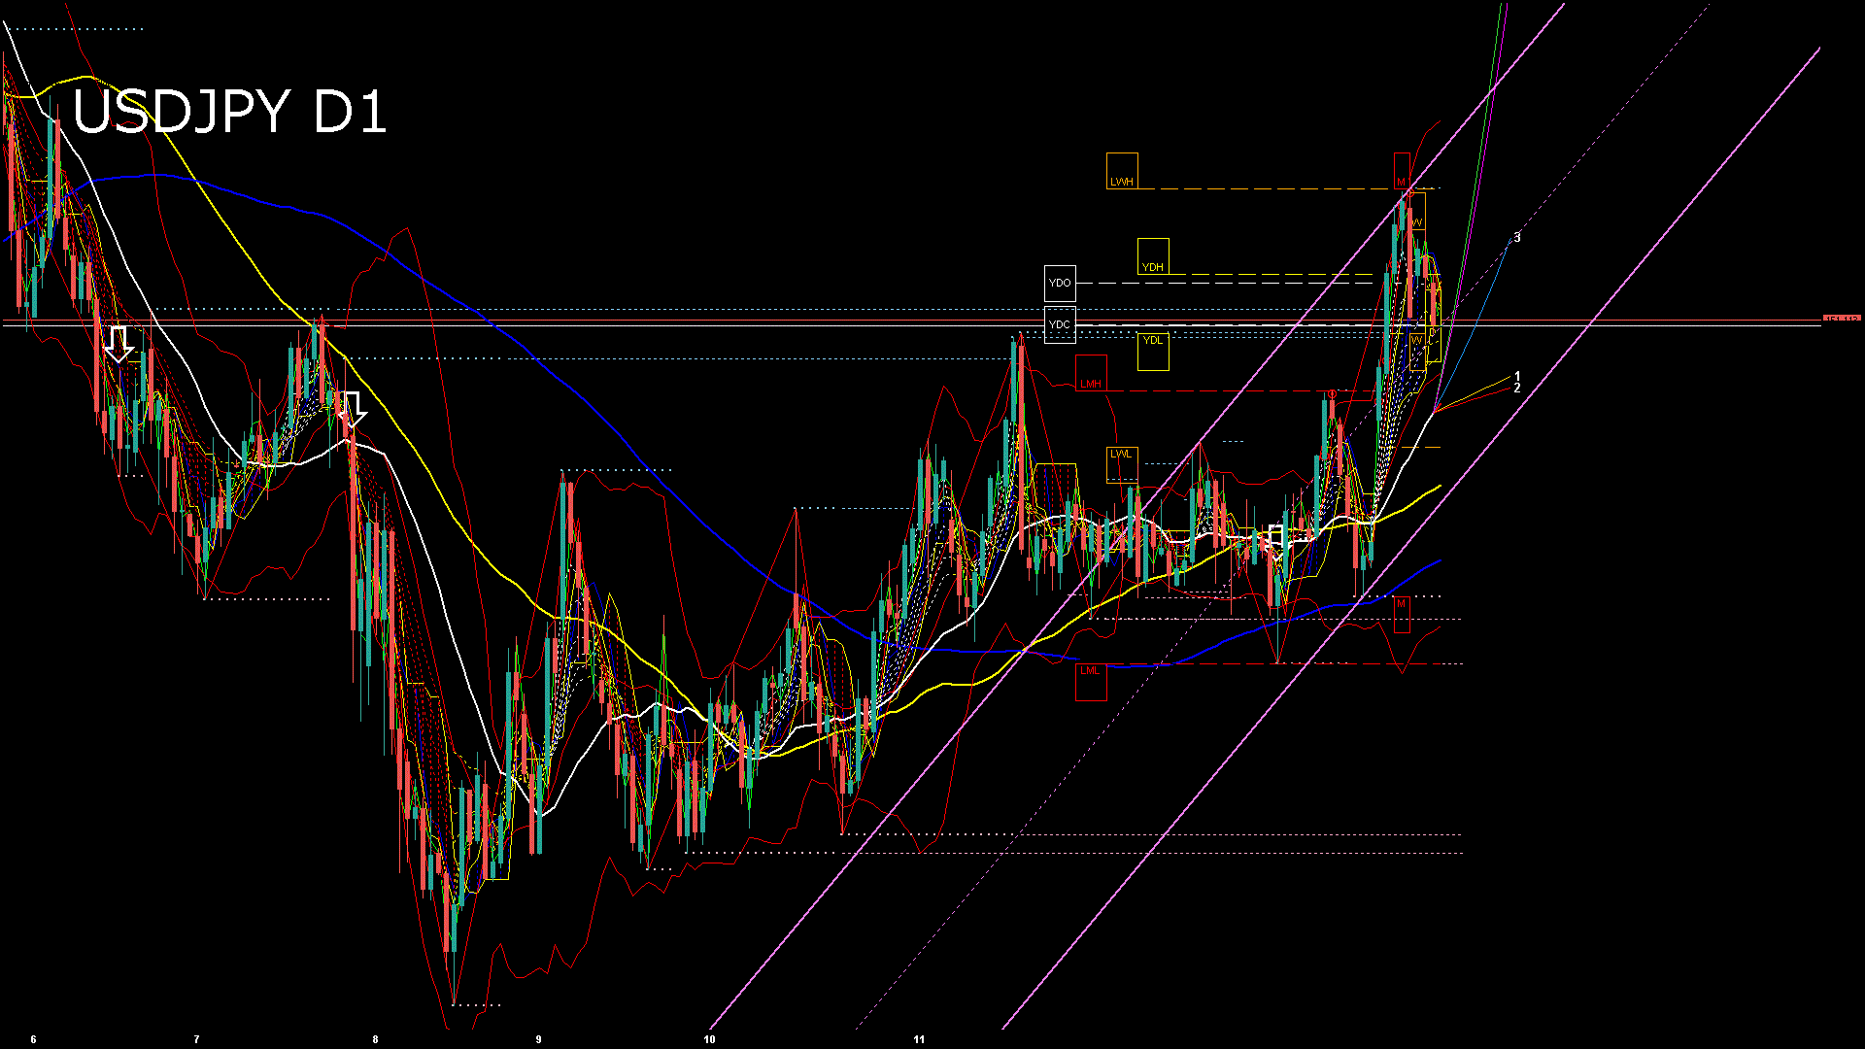Click the YDO level label box
Viewport: 1865px width, 1049px height.
pyautogui.click(x=1060, y=283)
